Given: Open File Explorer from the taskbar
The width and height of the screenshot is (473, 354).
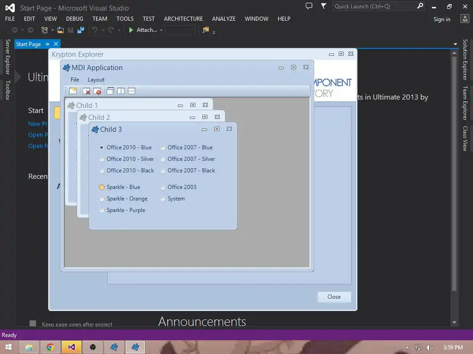Looking at the screenshot, I should 29,347.
